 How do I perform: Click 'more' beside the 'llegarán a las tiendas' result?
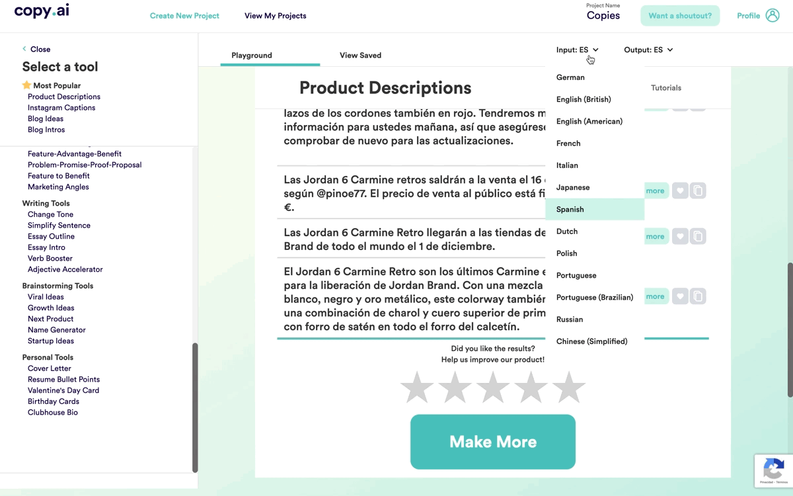pos(655,236)
